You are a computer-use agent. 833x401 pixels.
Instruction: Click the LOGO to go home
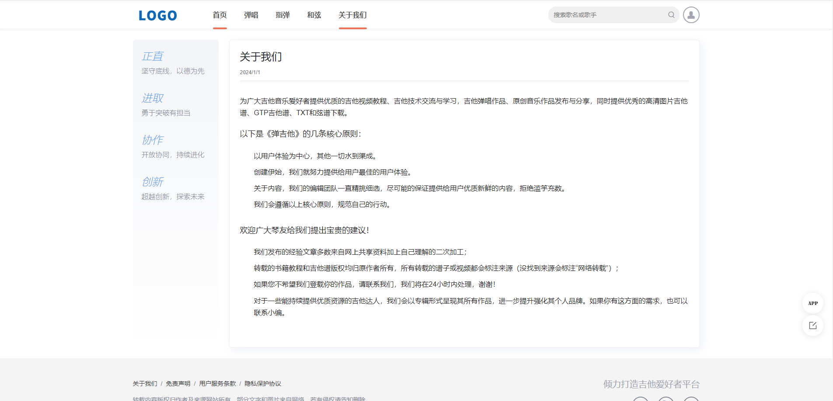(157, 15)
